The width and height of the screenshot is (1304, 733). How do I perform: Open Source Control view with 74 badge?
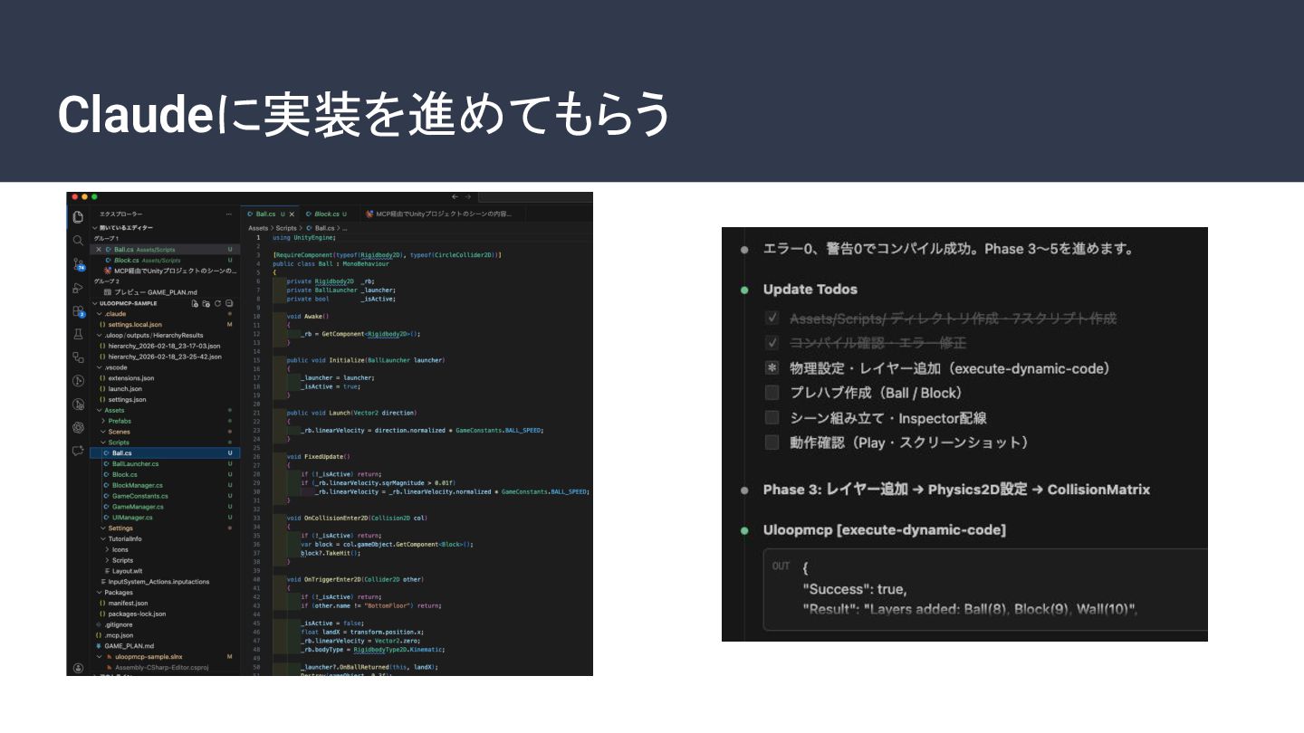pos(78,263)
